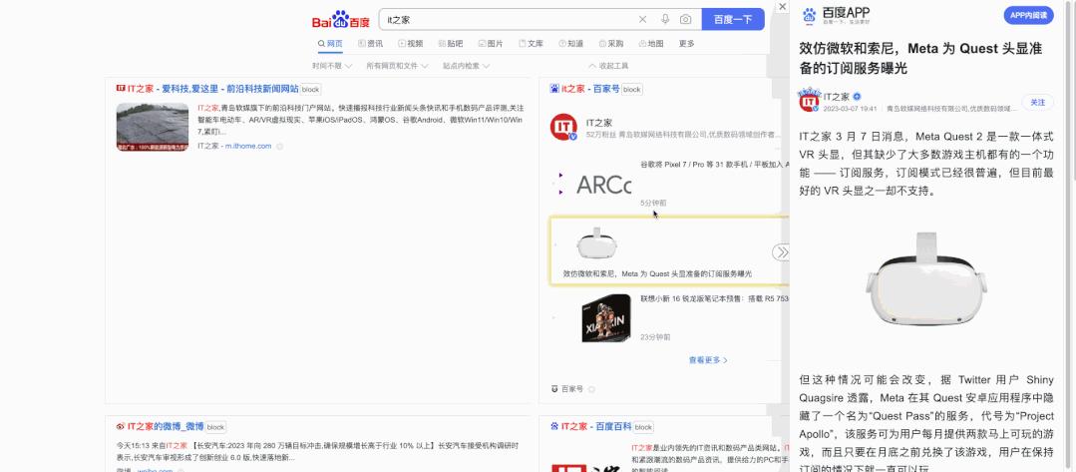Click the IT之家 author avatar in the article panel
The height and width of the screenshot is (472, 1076).
809,101
